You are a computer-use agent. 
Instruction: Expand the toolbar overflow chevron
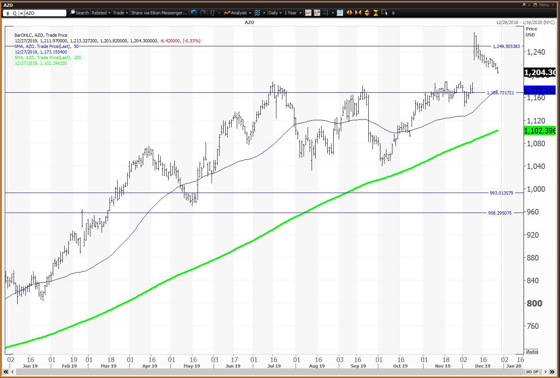[x=393, y=13]
